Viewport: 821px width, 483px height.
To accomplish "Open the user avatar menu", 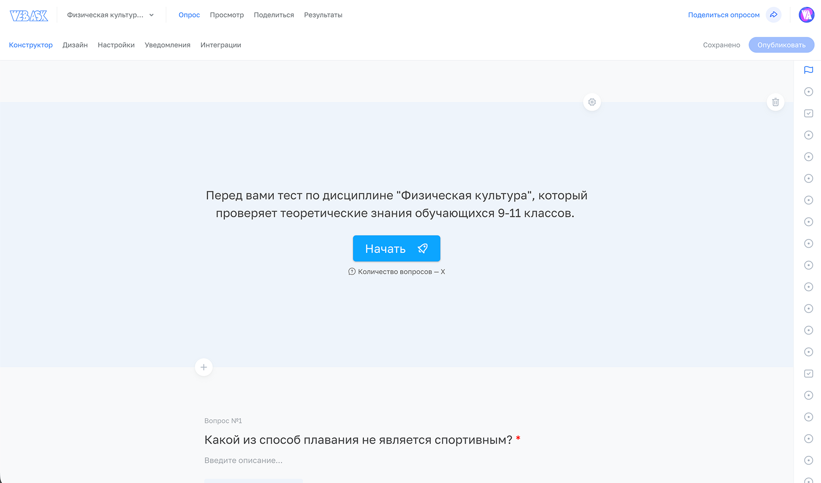I will click(806, 15).
